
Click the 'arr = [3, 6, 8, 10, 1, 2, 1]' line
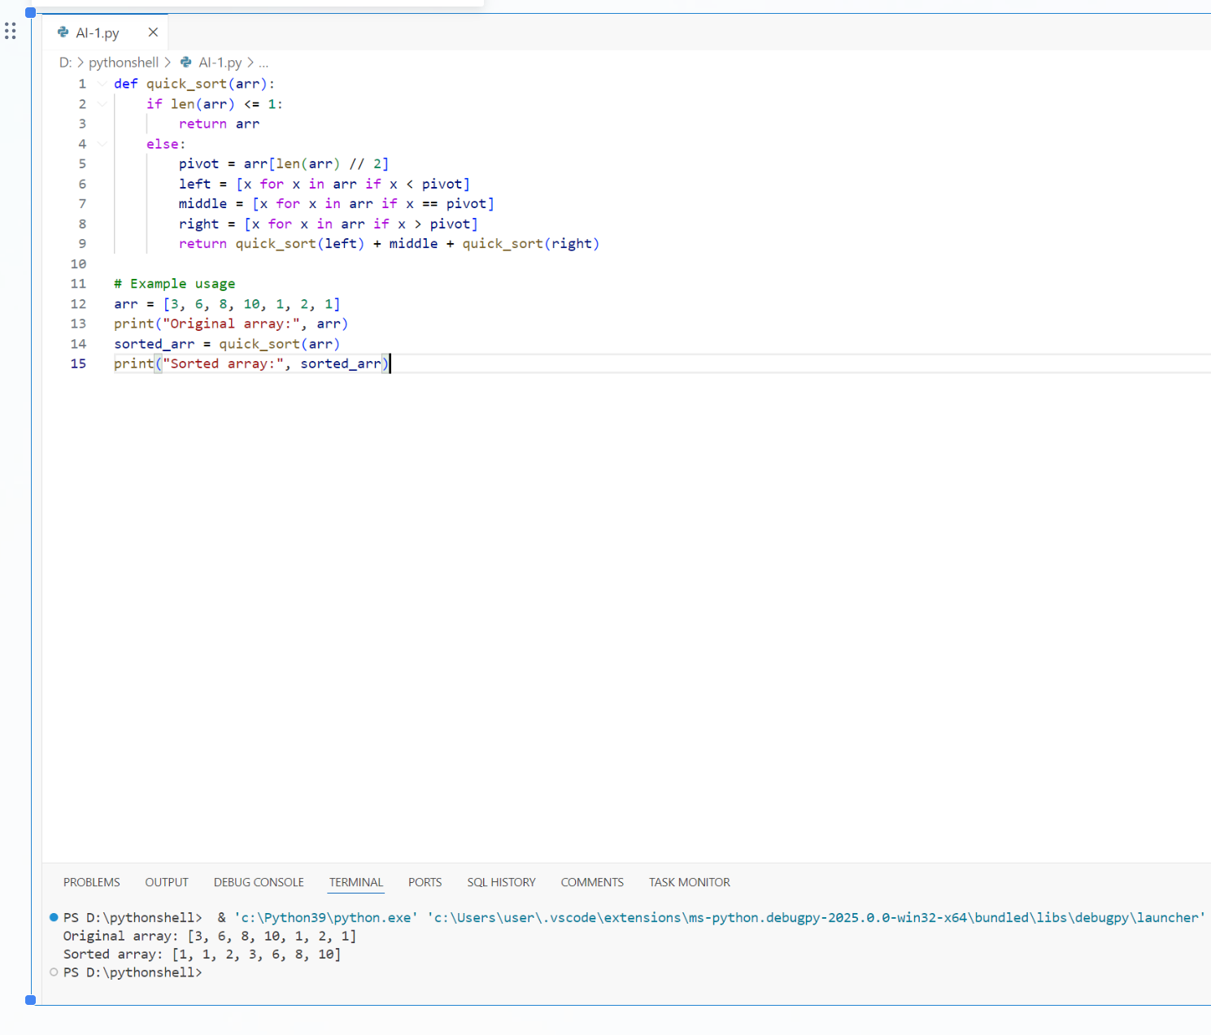[227, 304]
